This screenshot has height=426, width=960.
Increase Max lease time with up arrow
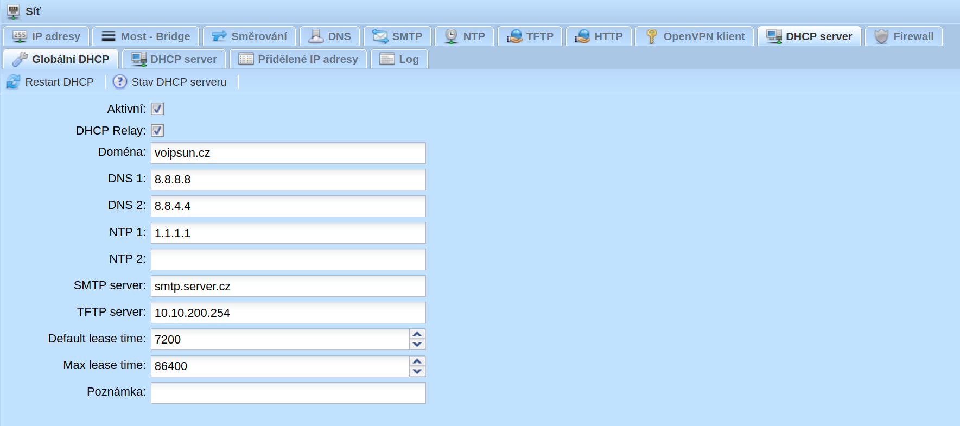(417, 361)
